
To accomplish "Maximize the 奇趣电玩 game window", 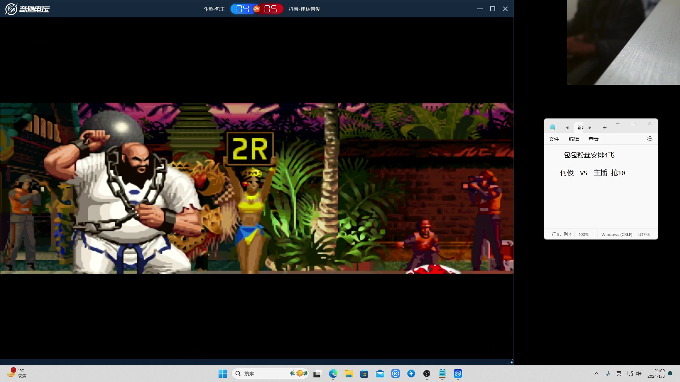I will 493,9.
